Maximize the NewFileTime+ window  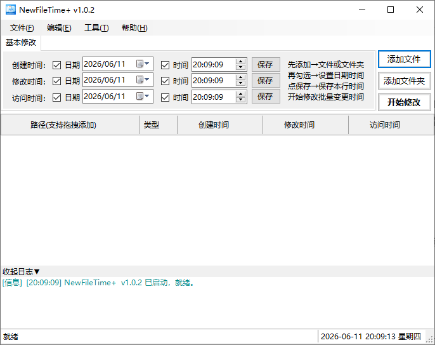coord(391,10)
